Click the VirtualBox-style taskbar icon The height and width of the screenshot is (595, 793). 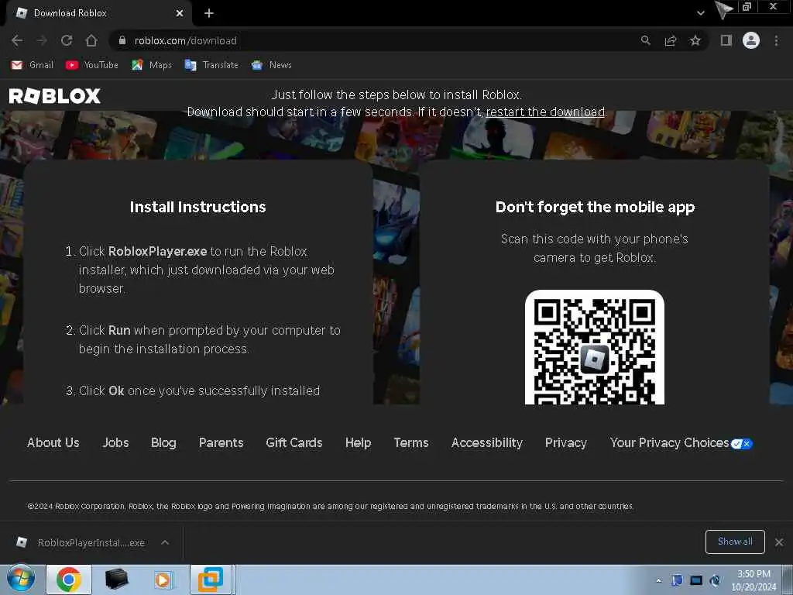pyautogui.click(x=211, y=580)
